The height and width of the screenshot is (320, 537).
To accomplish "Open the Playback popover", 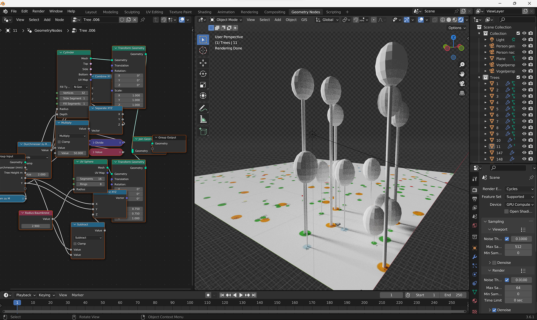I will point(26,295).
